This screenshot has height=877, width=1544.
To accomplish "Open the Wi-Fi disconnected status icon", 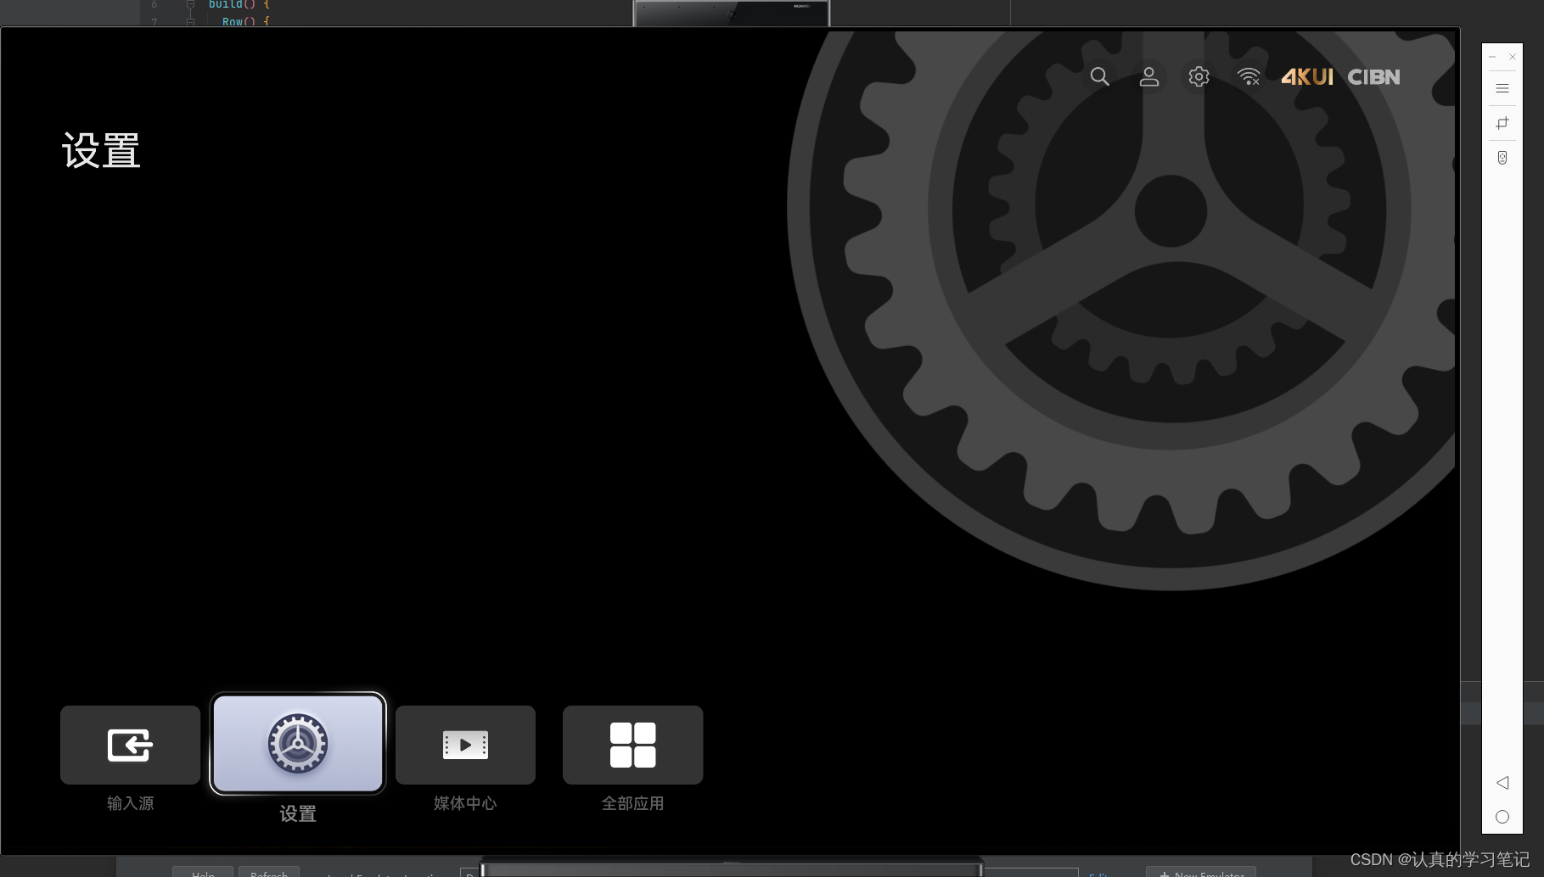I will pyautogui.click(x=1249, y=76).
